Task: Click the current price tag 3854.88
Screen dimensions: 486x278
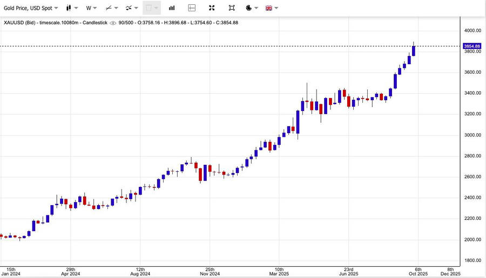Action: click(x=472, y=46)
